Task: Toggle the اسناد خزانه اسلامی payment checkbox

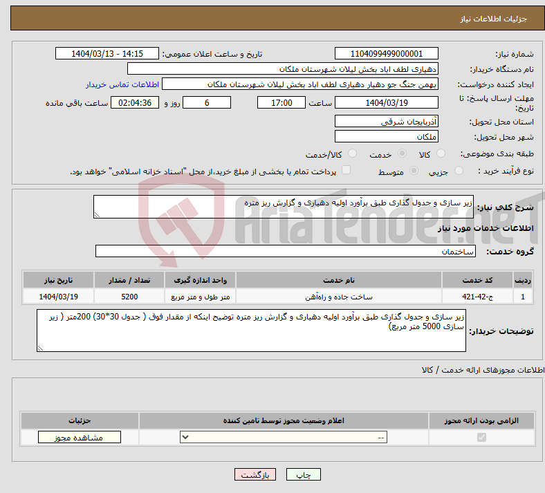Action: [x=347, y=170]
